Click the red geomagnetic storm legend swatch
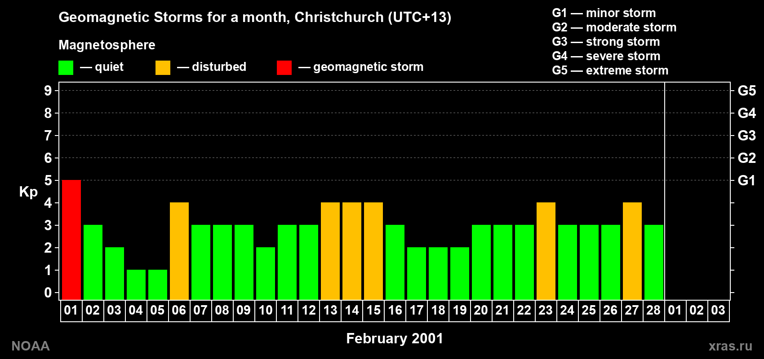This screenshot has height=359, width=764. [x=284, y=68]
